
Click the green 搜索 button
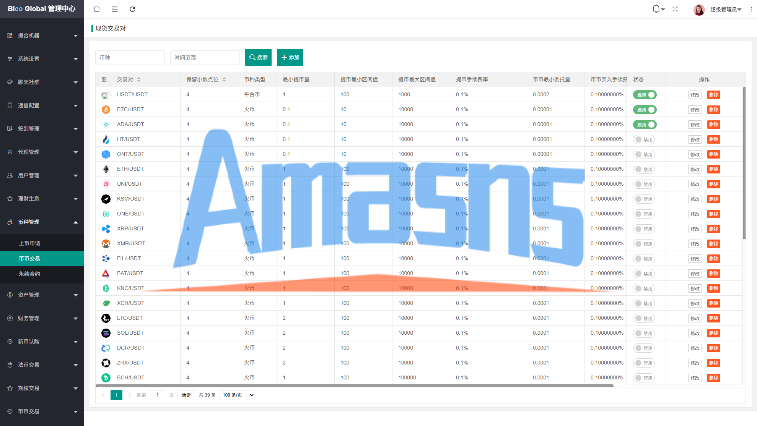(x=258, y=57)
